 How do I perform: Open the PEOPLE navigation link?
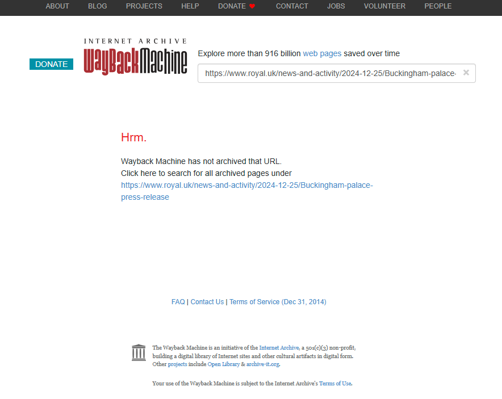438,6
